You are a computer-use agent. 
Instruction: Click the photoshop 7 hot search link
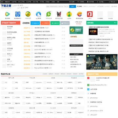92,7
